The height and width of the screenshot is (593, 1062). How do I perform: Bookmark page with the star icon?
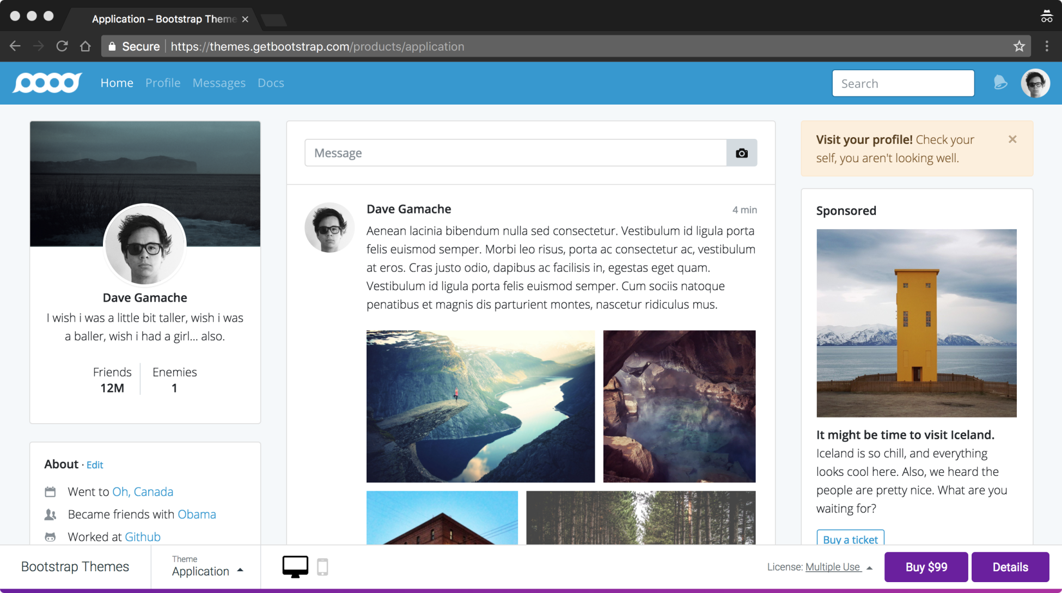point(1019,46)
